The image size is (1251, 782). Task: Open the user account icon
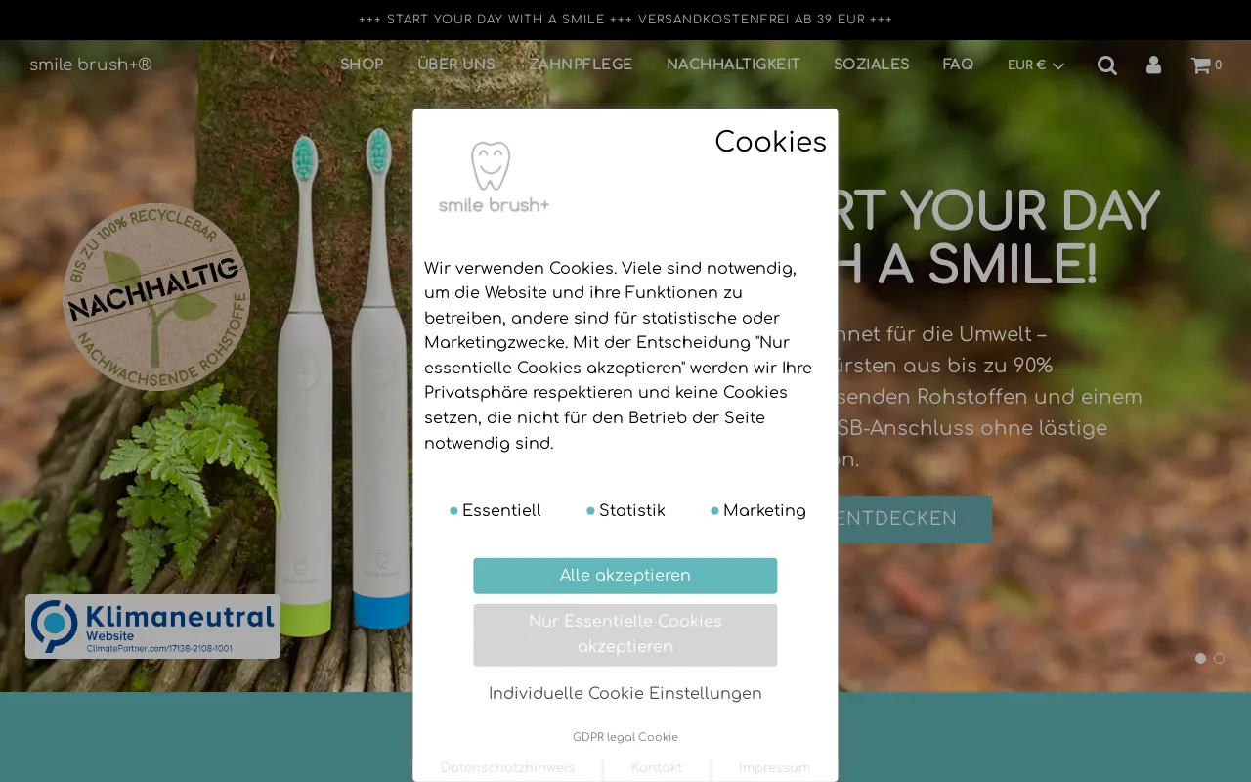tap(1153, 65)
